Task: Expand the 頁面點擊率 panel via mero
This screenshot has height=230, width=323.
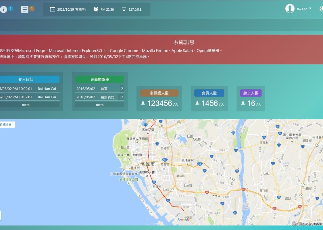Action: [99, 105]
